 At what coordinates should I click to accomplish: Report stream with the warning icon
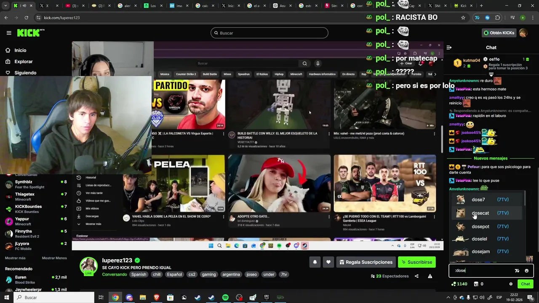(x=430, y=276)
